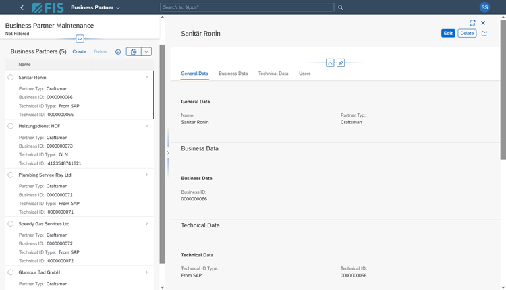The width and height of the screenshot is (506, 290).
Task: Open table settings gear
Action: click(x=118, y=52)
